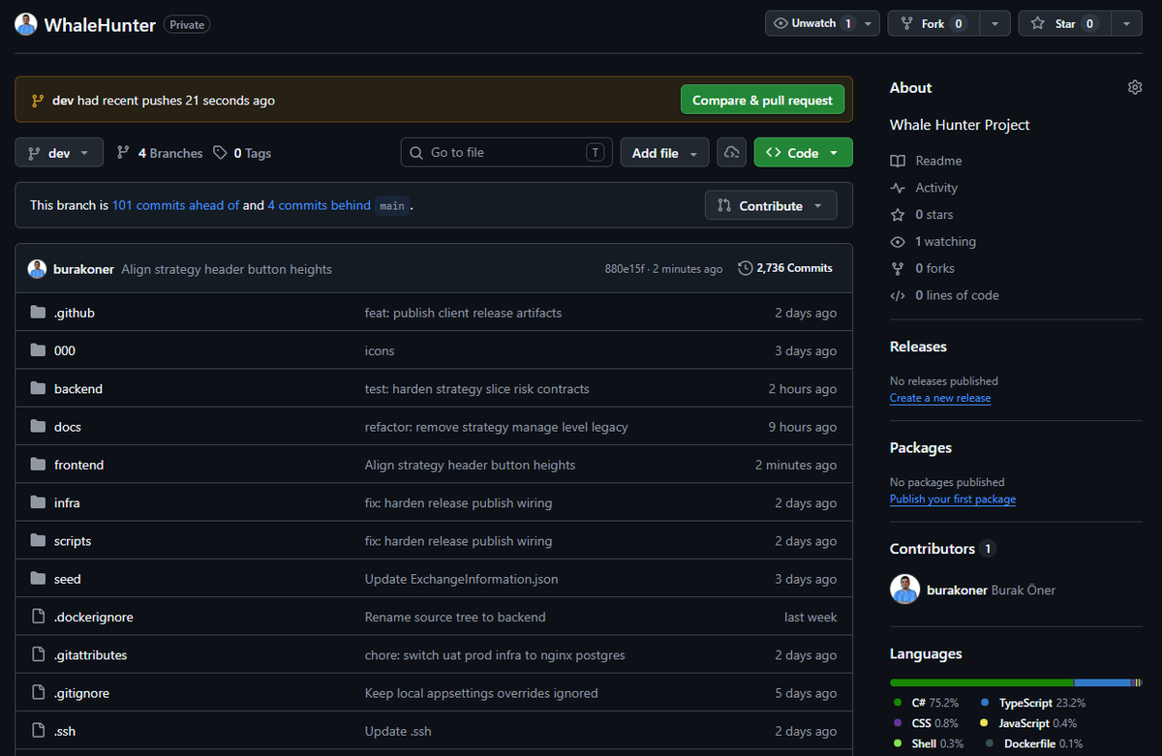This screenshot has height=756, width=1162.
Task: Click the code icon beside lines of code
Action: pos(898,295)
